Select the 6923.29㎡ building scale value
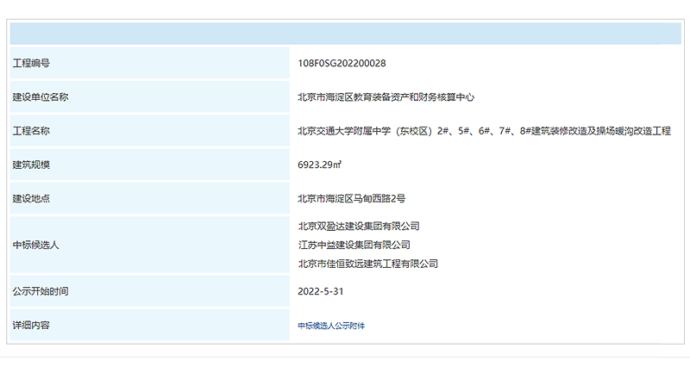The height and width of the screenshot is (367, 690). (x=319, y=165)
